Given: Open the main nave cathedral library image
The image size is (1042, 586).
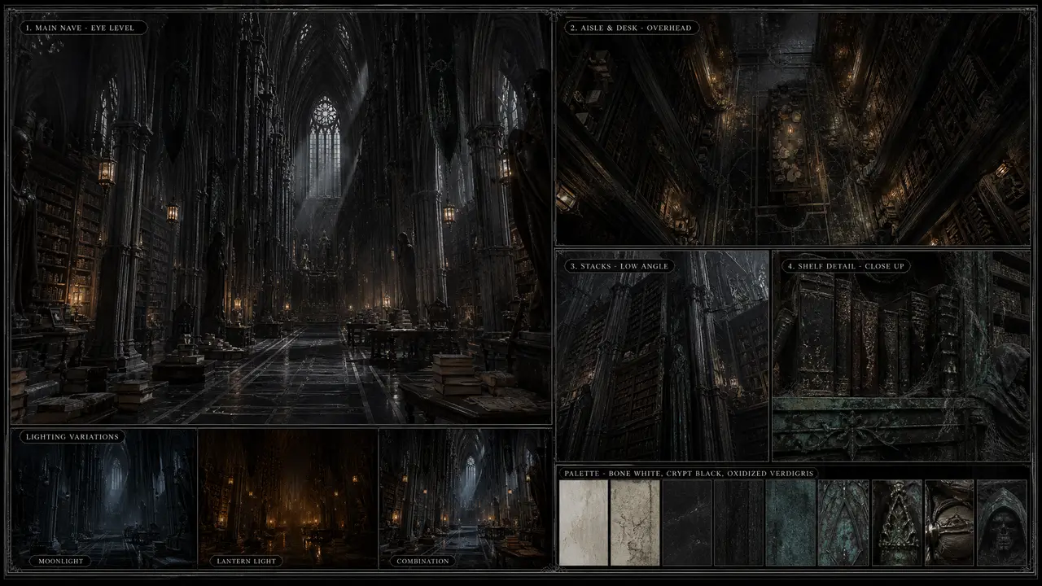Looking at the screenshot, I should (282, 218).
